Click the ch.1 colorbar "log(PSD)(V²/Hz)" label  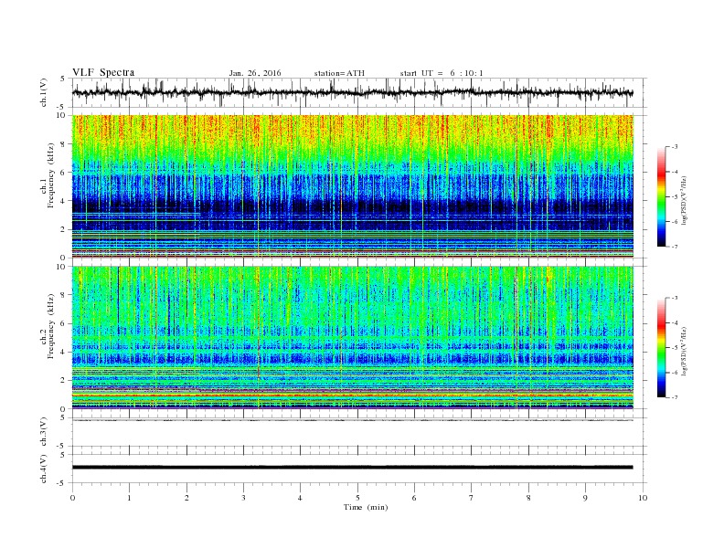pyautogui.click(x=684, y=200)
